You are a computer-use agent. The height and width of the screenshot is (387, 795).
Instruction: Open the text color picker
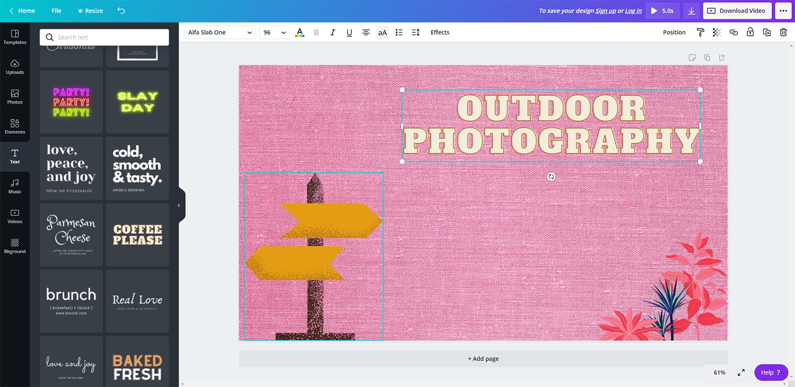tap(300, 32)
